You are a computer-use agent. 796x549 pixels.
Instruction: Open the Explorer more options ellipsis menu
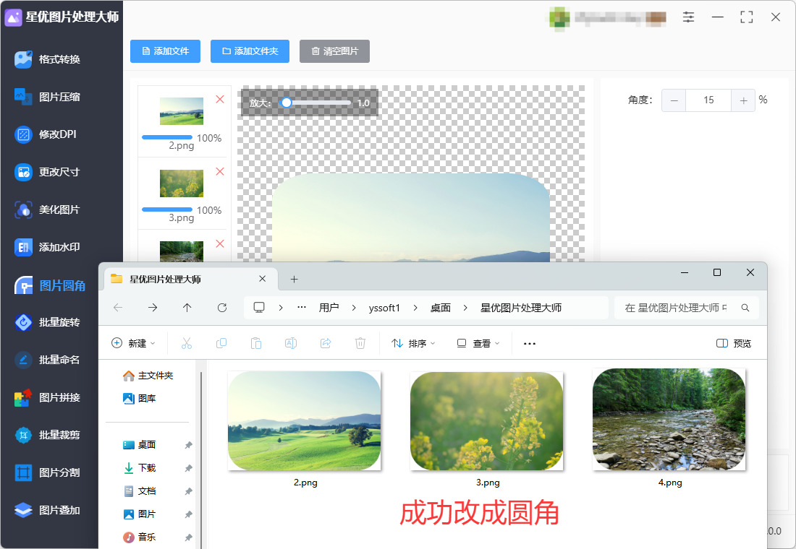coord(530,343)
